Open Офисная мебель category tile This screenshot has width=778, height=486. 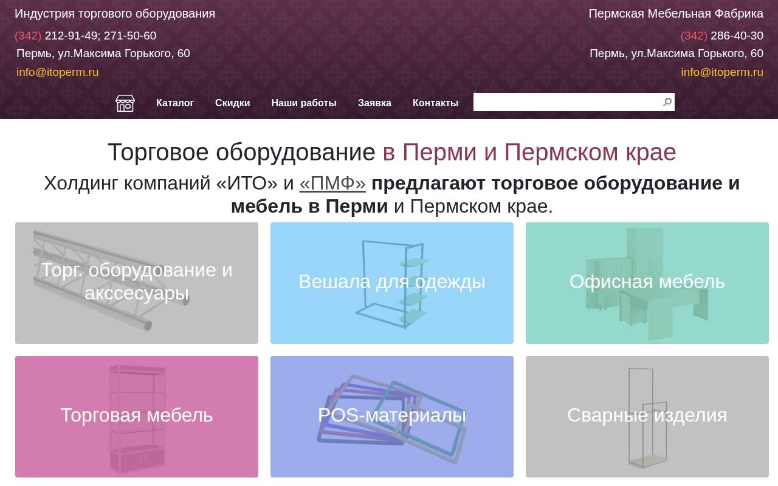(647, 283)
